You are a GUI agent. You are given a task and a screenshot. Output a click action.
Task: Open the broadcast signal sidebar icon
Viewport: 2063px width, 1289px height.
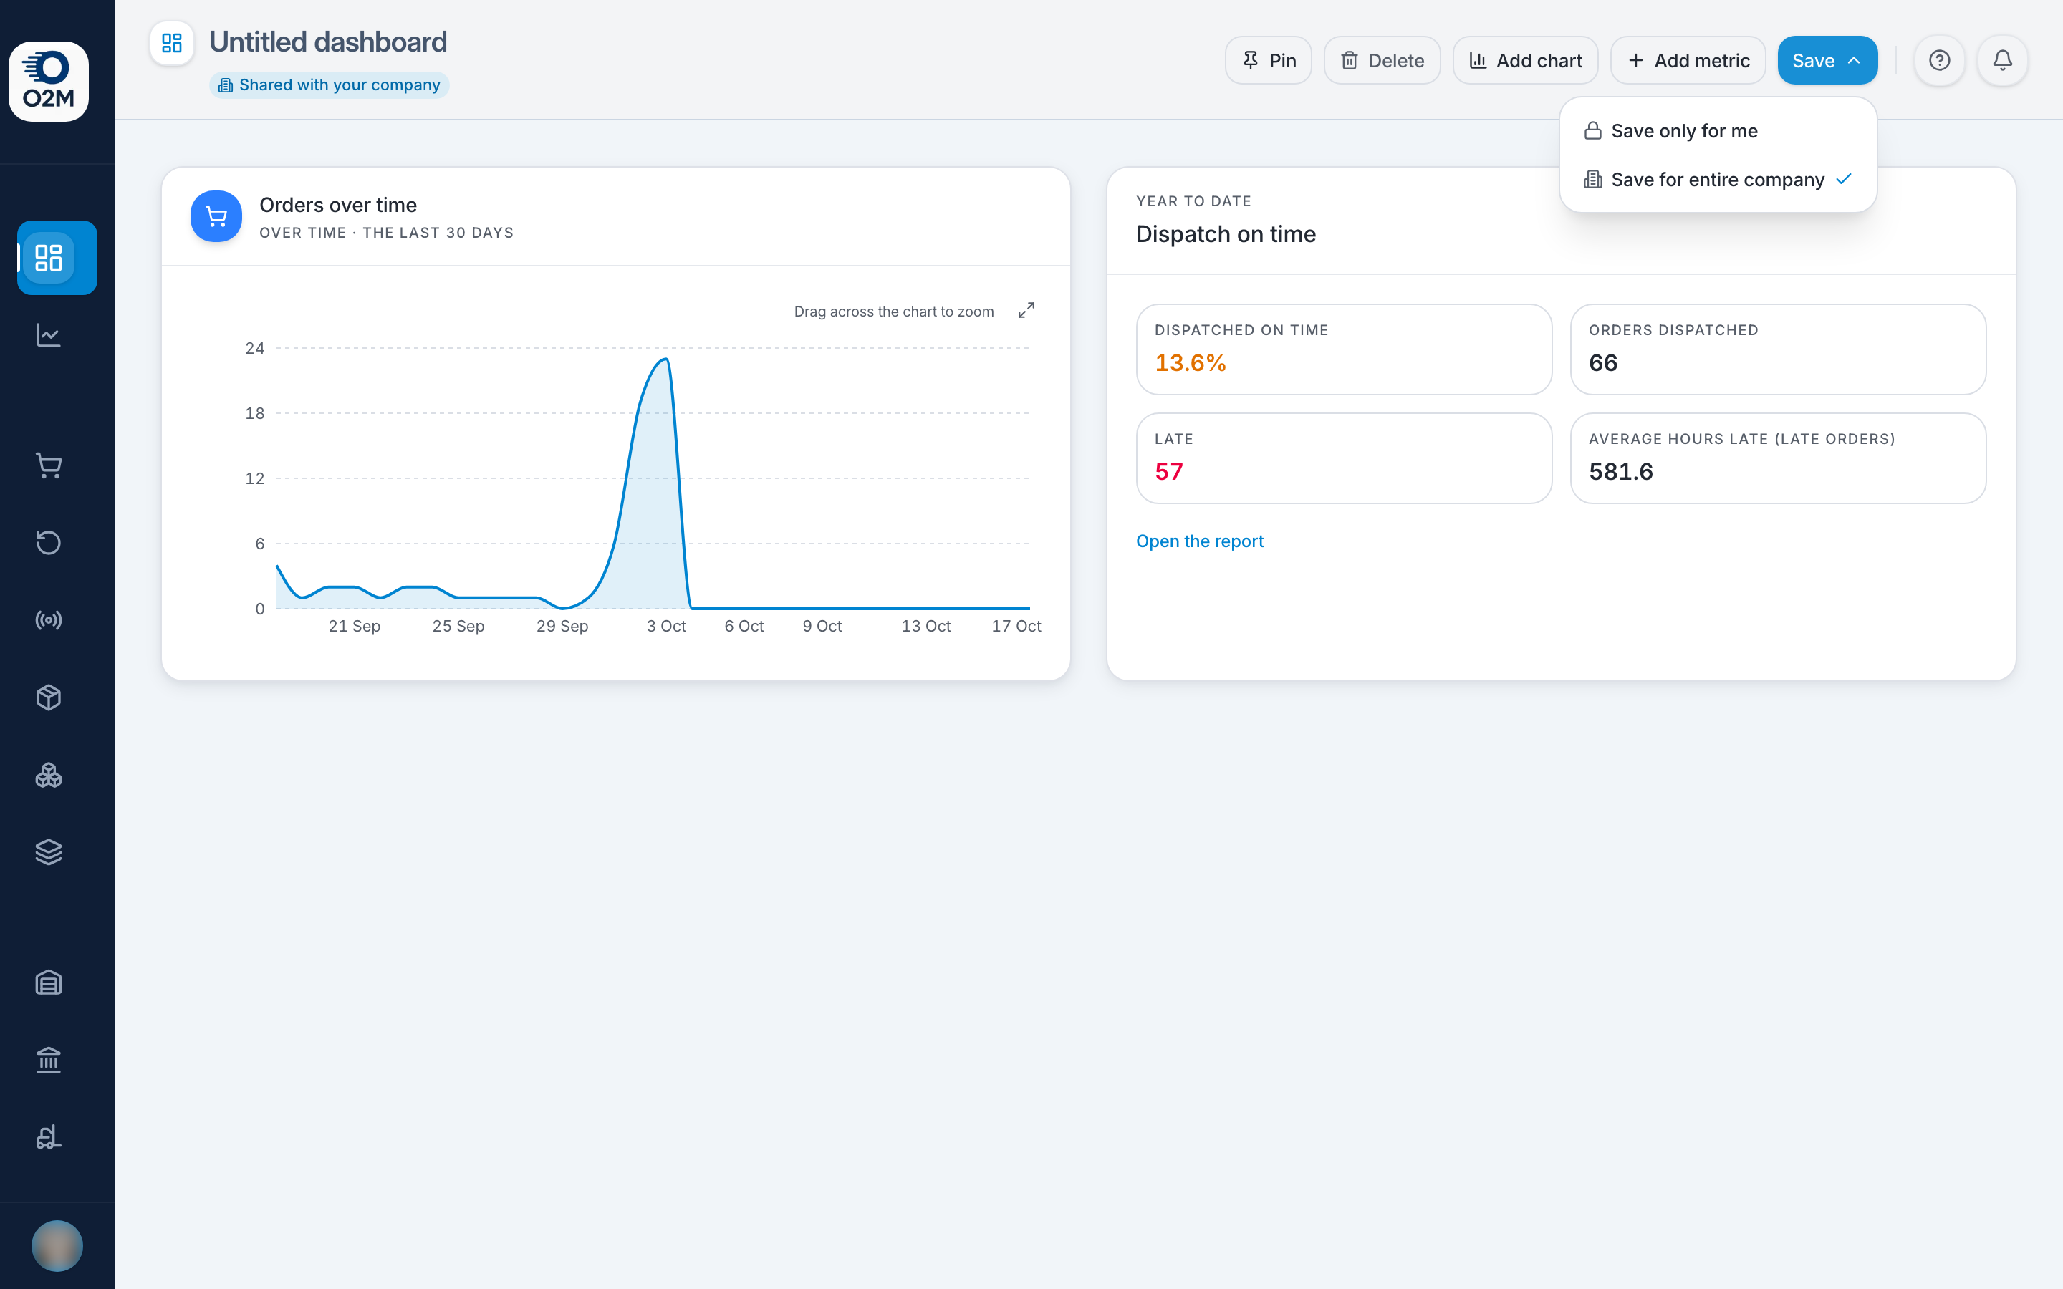tap(49, 619)
